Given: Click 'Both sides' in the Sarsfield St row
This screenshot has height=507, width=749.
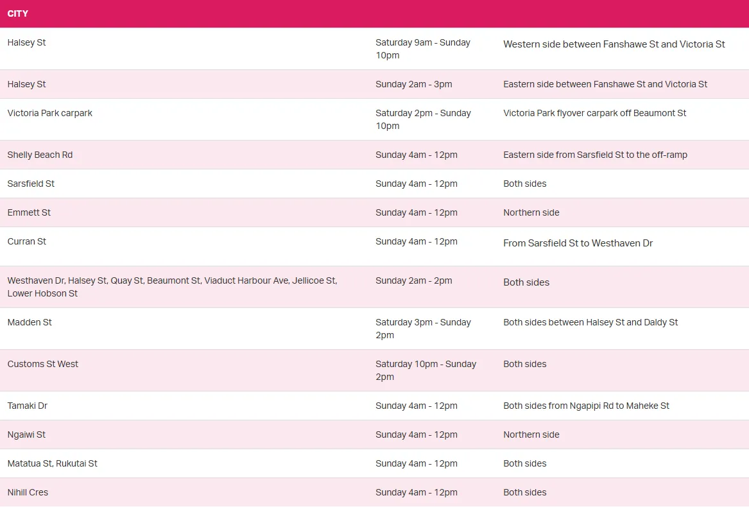Looking at the screenshot, I should tap(525, 184).
